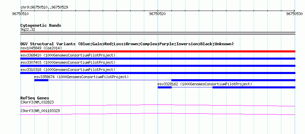The image size is (305, 134).
Task: Open the esv3328162 variant label
Action: pyautogui.click(x=205, y=84)
